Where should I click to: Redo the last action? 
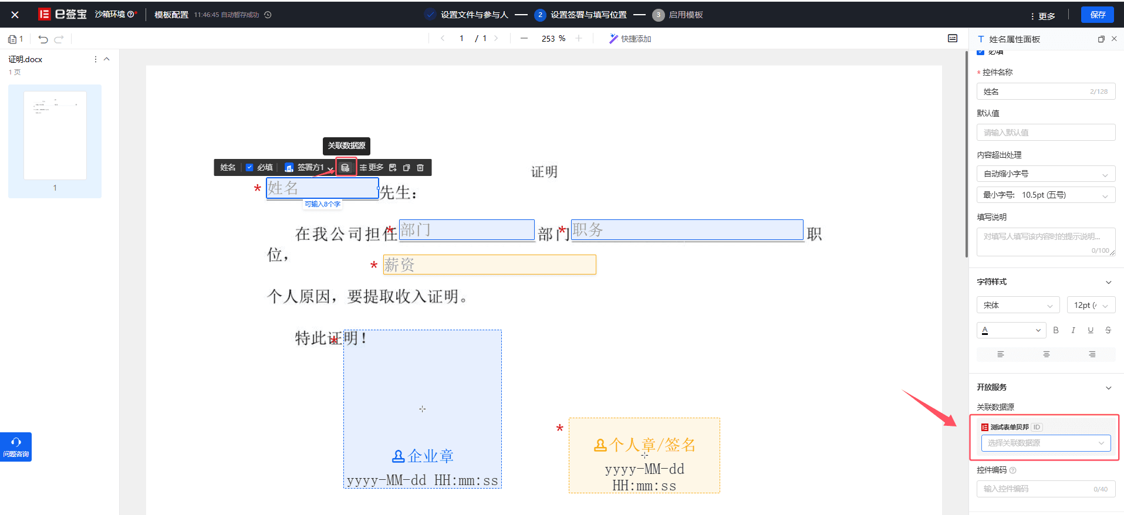(x=59, y=39)
